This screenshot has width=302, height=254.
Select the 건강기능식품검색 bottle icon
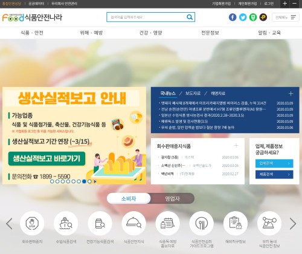[100, 223]
